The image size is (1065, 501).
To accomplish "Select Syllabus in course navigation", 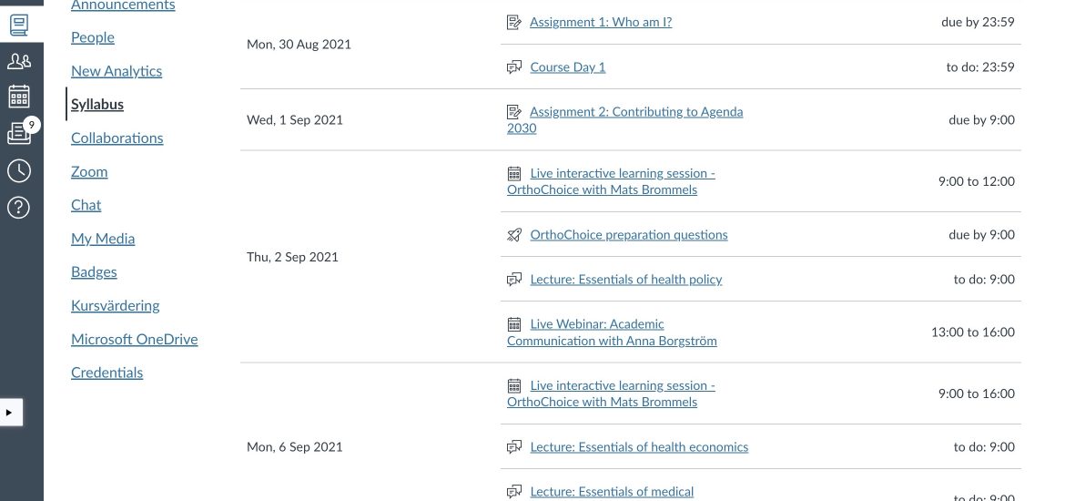I will click(97, 104).
